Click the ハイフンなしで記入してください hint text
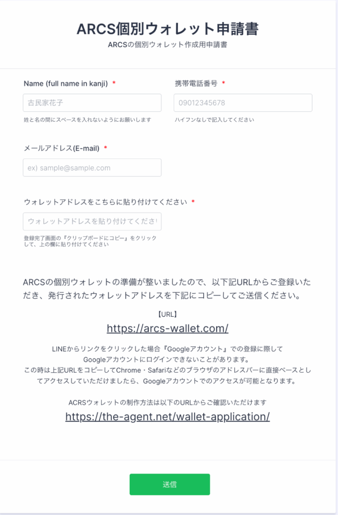The image size is (338, 515). point(214,120)
